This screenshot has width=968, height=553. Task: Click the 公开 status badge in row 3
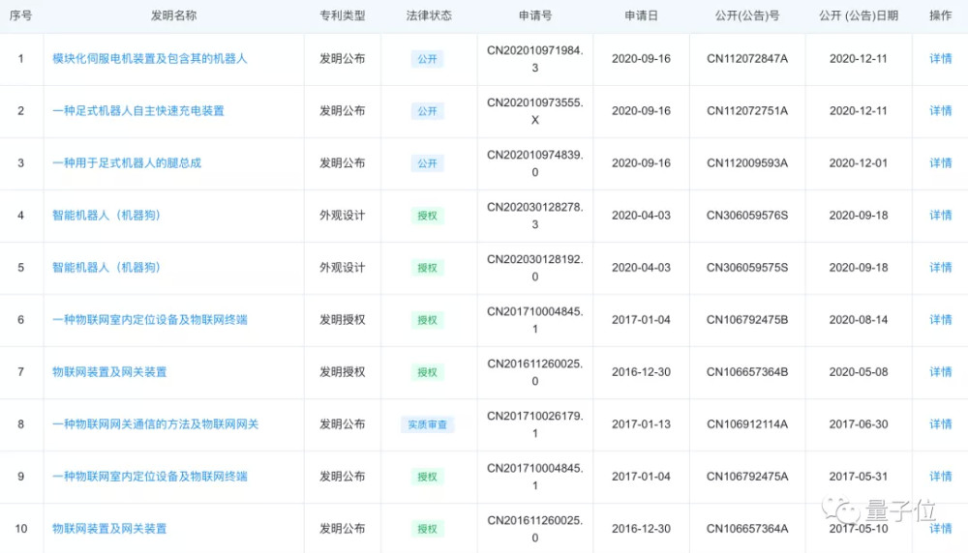click(427, 163)
